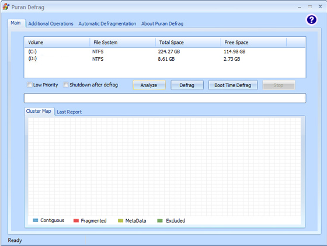The width and height of the screenshot is (327, 246).
Task: Toggle Shutdown after defrag checkbox
Action: click(x=65, y=85)
